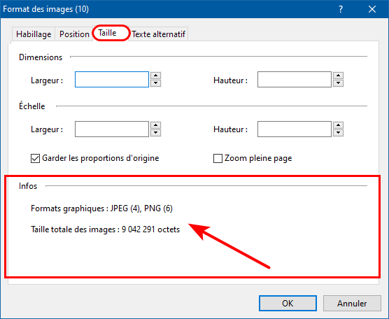389x319 pixels.
Task: Uncheck Garder les proportions d'origine
Action: [x=35, y=158]
